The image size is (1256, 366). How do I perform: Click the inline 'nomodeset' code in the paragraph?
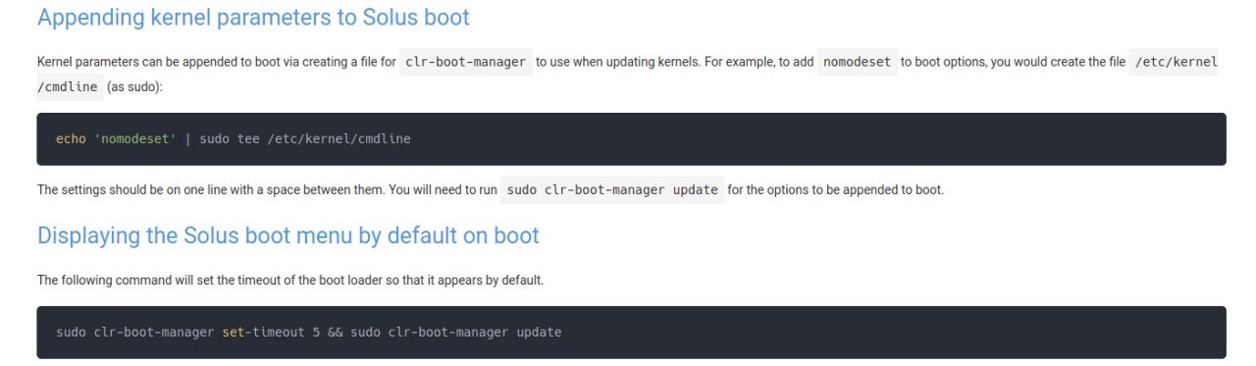pyautogui.click(x=858, y=62)
